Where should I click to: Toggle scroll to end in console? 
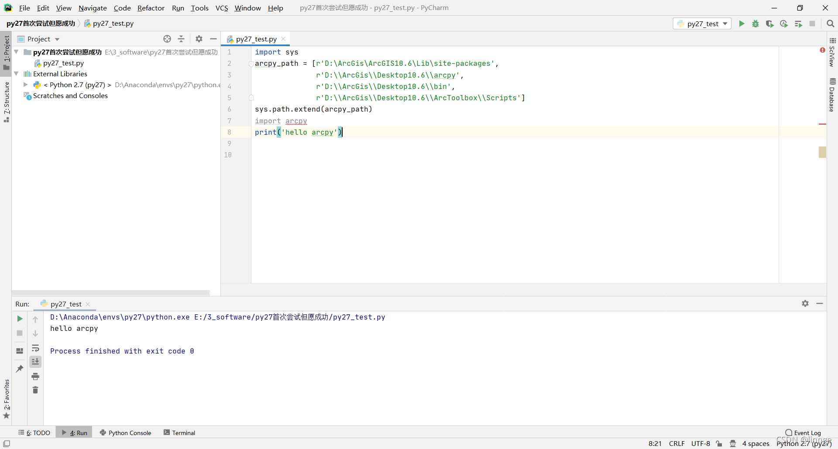[x=35, y=361]
